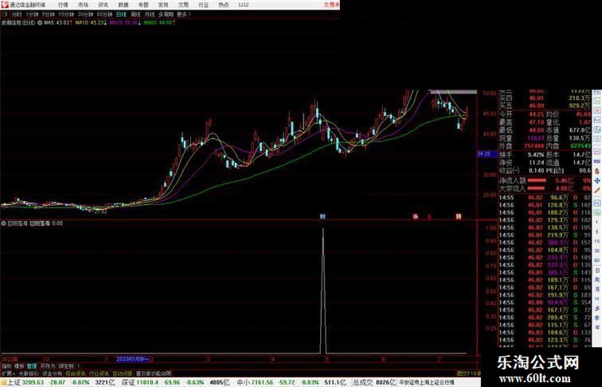Expand the 更多 period options
This screenshot has width=602, height=387.
point(183,14)
